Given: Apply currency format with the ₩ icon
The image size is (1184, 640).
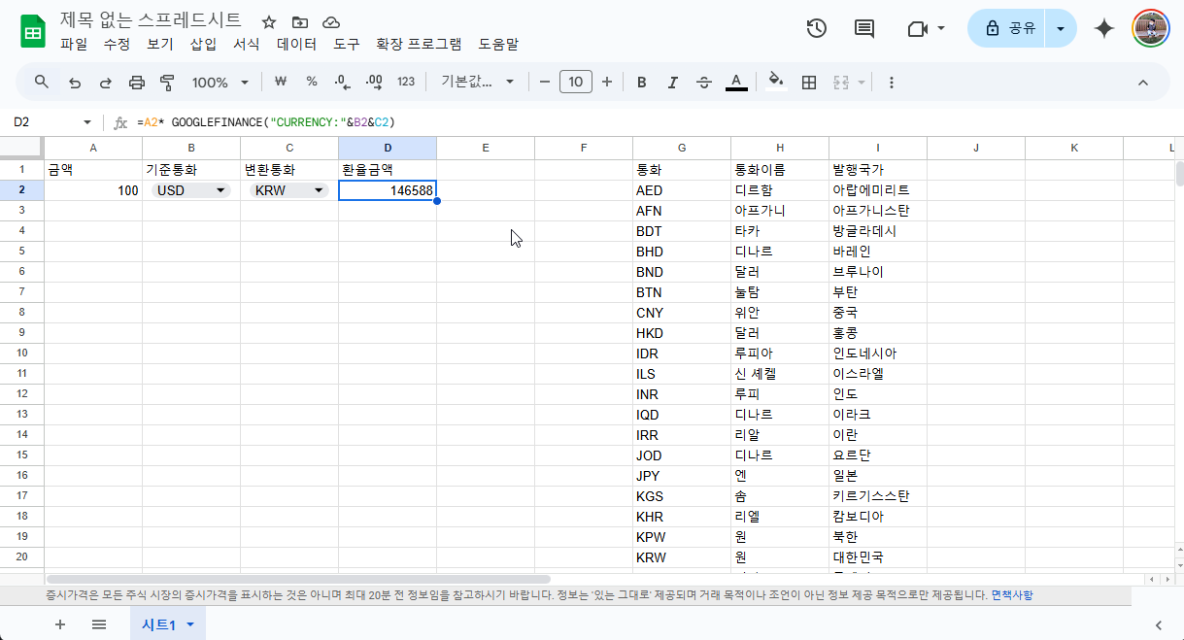Looking at the screenshot, I should 281,82.
